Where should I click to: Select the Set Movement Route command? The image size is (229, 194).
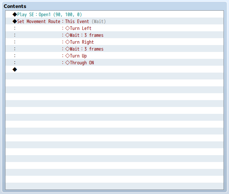38,21
